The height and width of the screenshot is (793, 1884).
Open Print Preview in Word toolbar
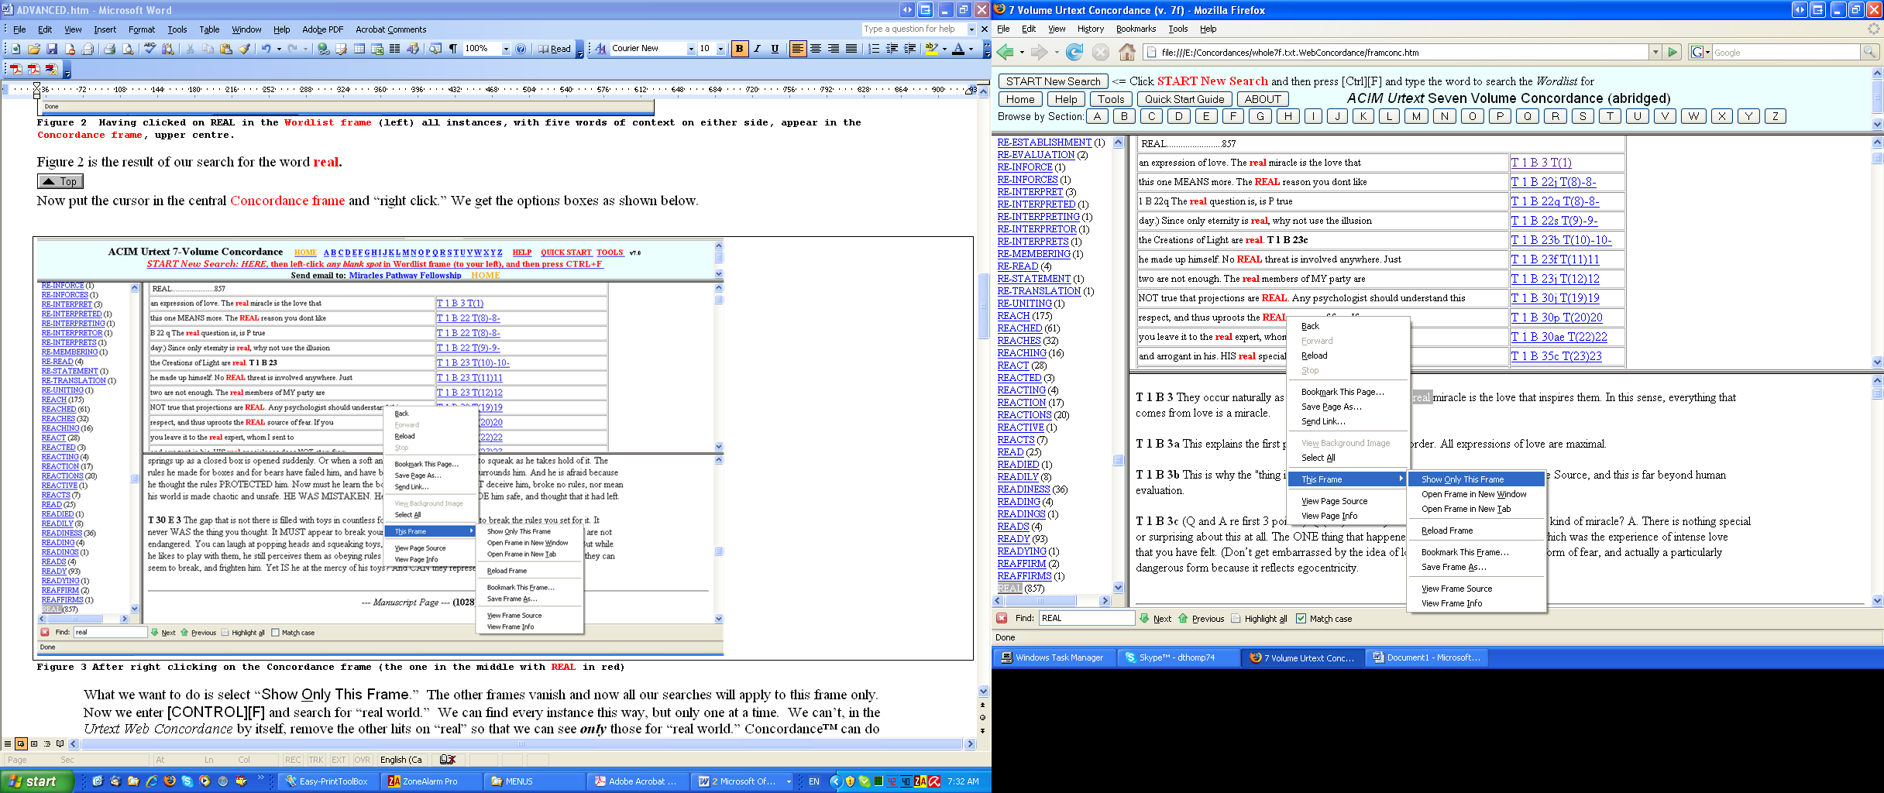128,49
